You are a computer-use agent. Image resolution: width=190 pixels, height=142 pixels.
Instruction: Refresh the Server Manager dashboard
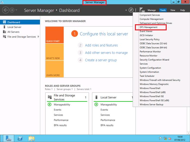click(131, 10)
